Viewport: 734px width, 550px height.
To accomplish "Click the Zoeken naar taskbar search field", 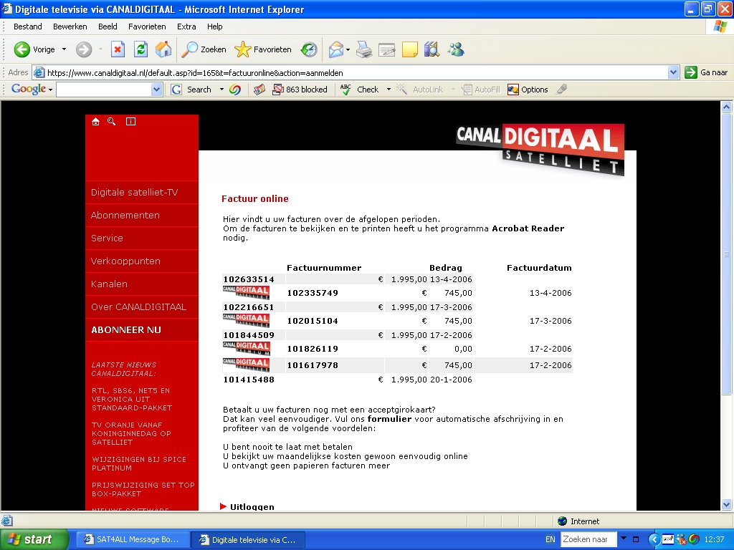I will point(589,539).
